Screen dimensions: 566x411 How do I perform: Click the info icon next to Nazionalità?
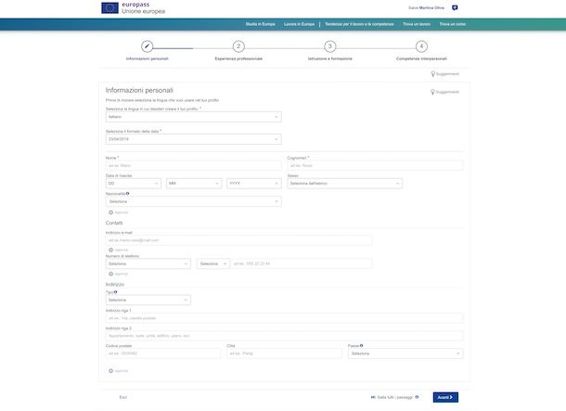127,193
